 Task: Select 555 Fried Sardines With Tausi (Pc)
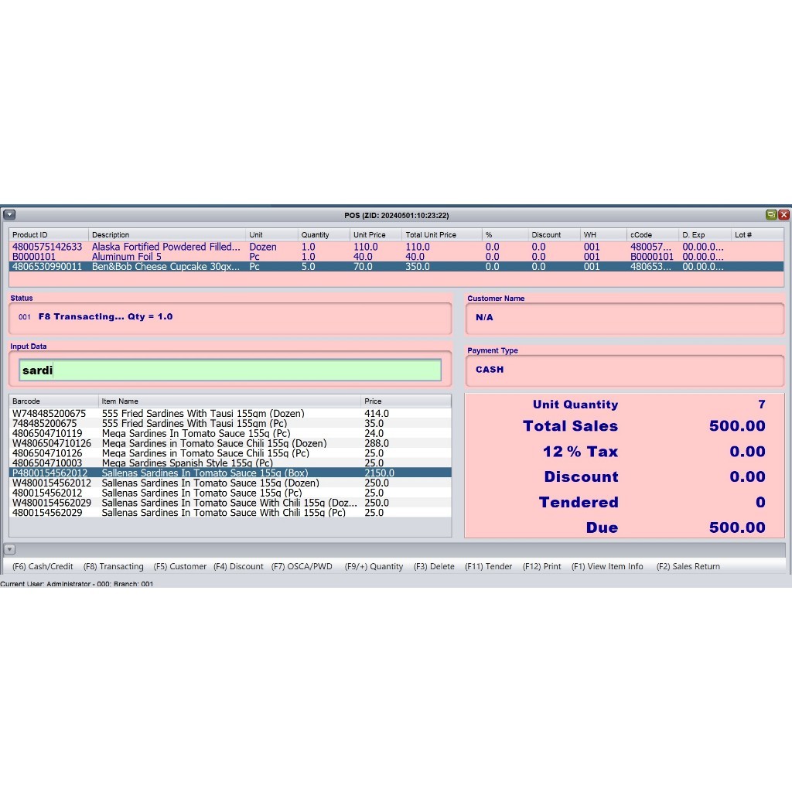pos(230,423)
